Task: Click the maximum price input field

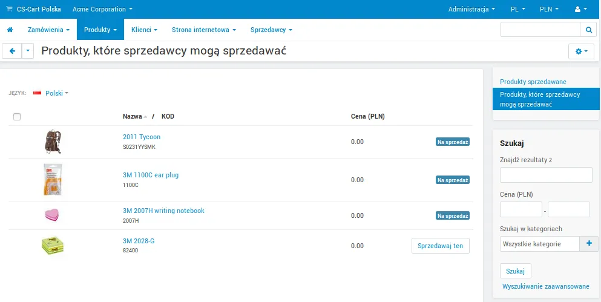Action: tap(569, 209)
